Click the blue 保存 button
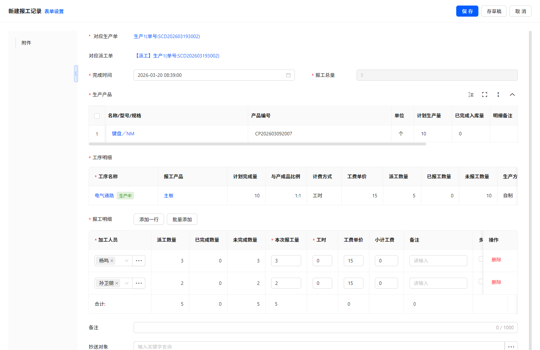 point(467,11)
